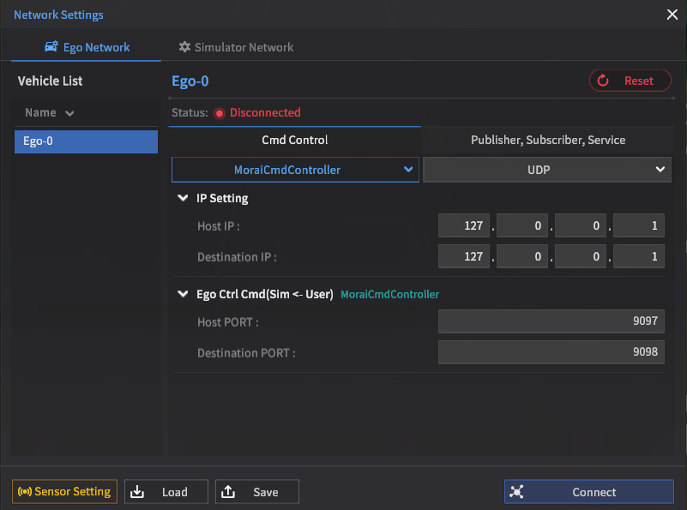Click the Destination PORT field showing 9098

point(551,352)
